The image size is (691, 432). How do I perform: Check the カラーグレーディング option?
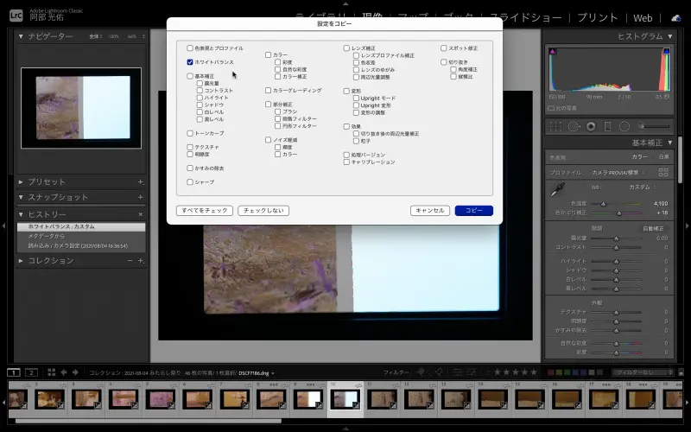click(x=268, y=91)
